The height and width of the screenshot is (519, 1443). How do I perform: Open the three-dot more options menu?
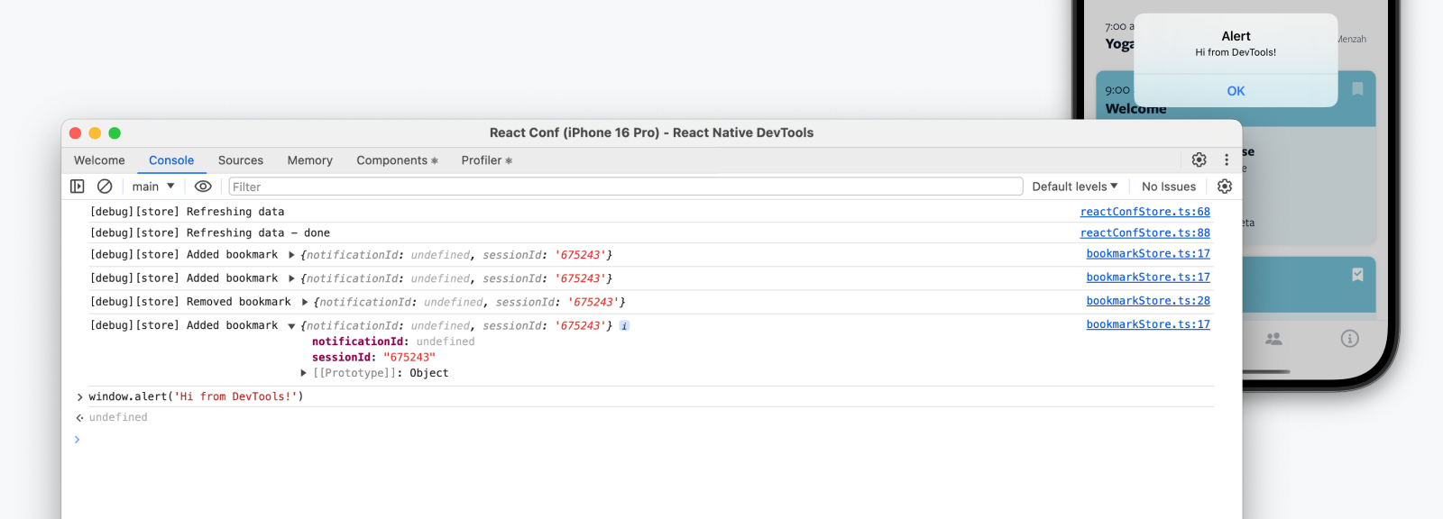click(1227, 159)
